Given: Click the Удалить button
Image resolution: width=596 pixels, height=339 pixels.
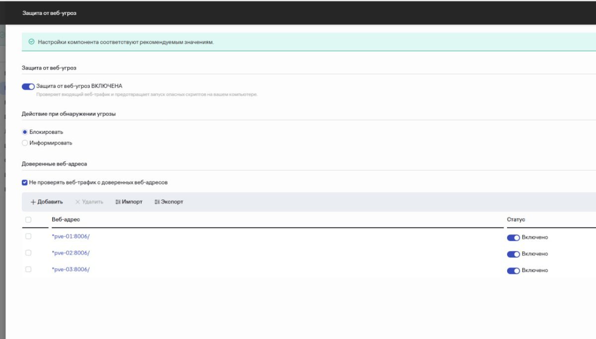Looking at the screenshot, I should pos(89,202).
